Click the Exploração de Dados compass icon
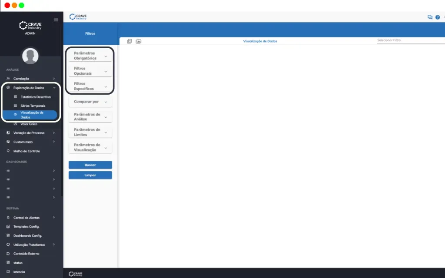 [8, 88]
